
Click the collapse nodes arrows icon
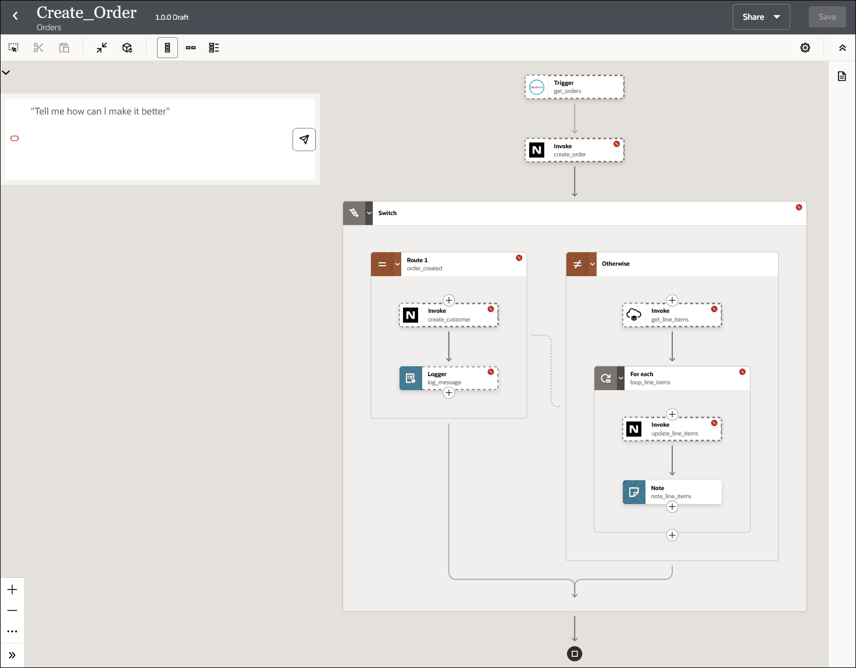click(x=101, y=47)
